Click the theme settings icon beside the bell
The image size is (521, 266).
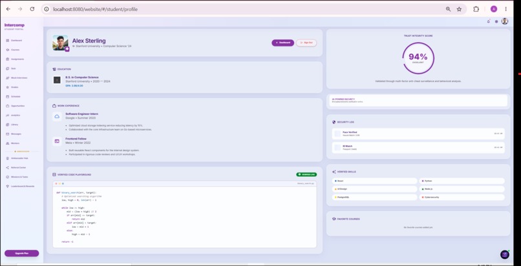click(496, 21)
